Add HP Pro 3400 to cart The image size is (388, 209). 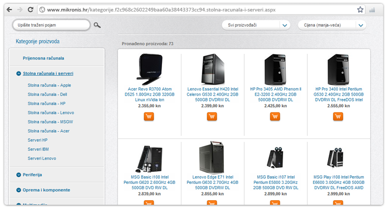[338, 116]
